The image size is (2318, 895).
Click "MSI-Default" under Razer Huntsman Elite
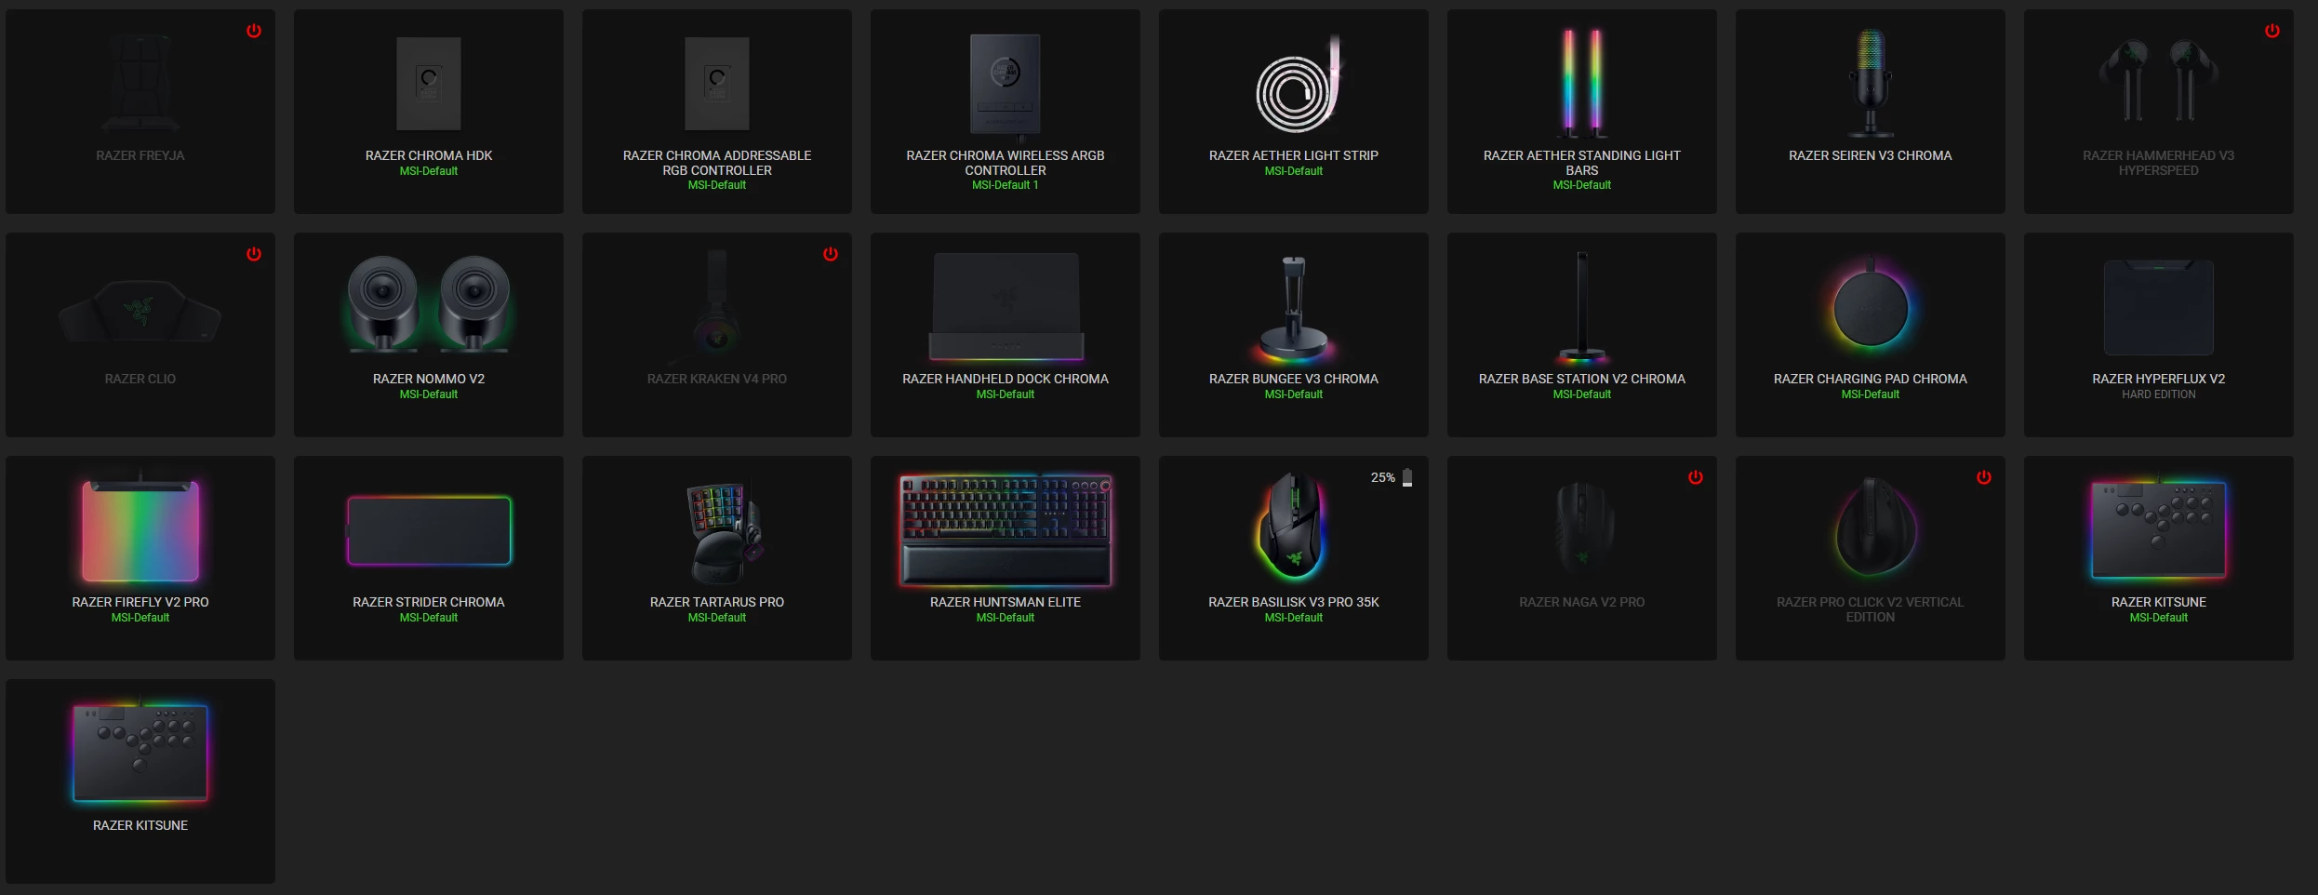1006,618
